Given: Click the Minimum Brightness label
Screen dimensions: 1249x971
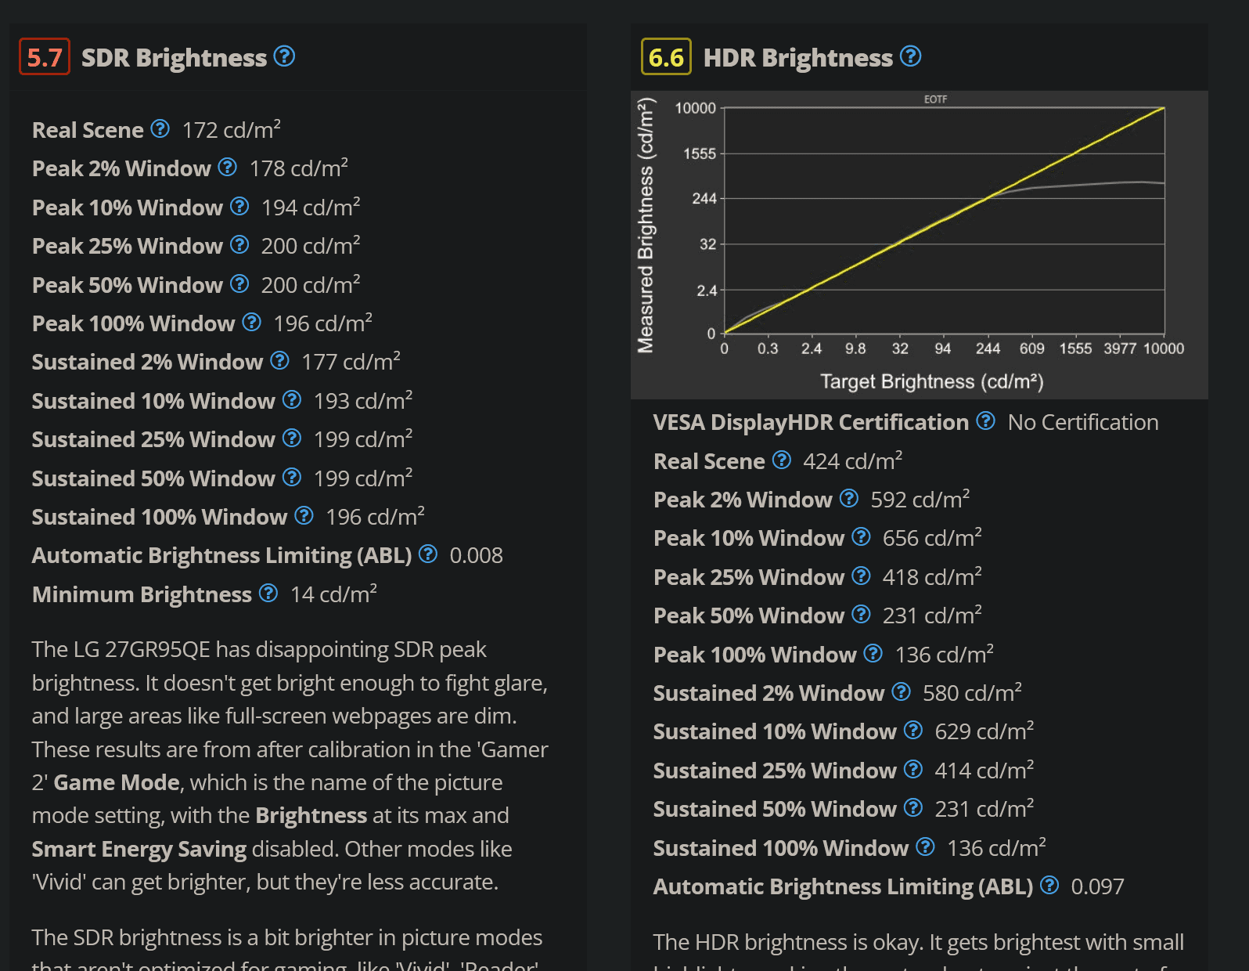Looking at the screenshot, I should click(142, 594).
